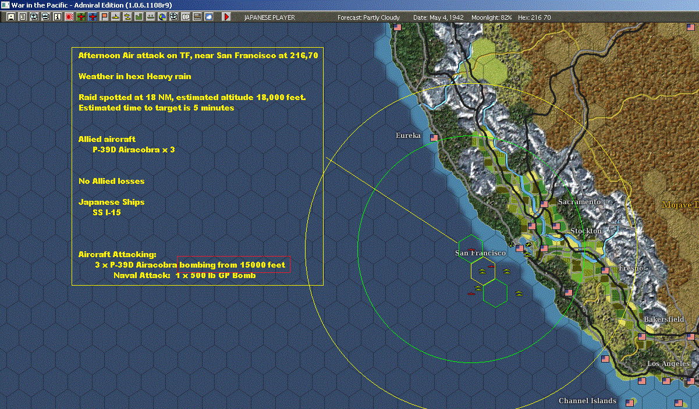Select red aircraft icon on green background
The image size is (699, 409).
coord(81,17)
